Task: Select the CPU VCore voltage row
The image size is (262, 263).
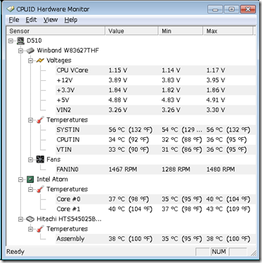Action: tap(155, 70)
